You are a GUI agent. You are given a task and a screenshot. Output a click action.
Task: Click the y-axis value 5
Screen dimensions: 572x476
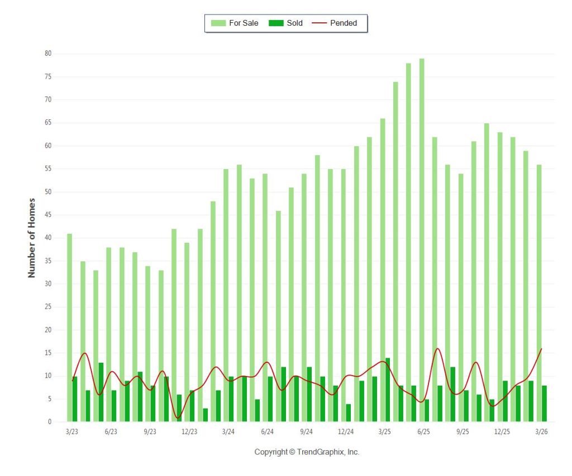pos(50,399)
